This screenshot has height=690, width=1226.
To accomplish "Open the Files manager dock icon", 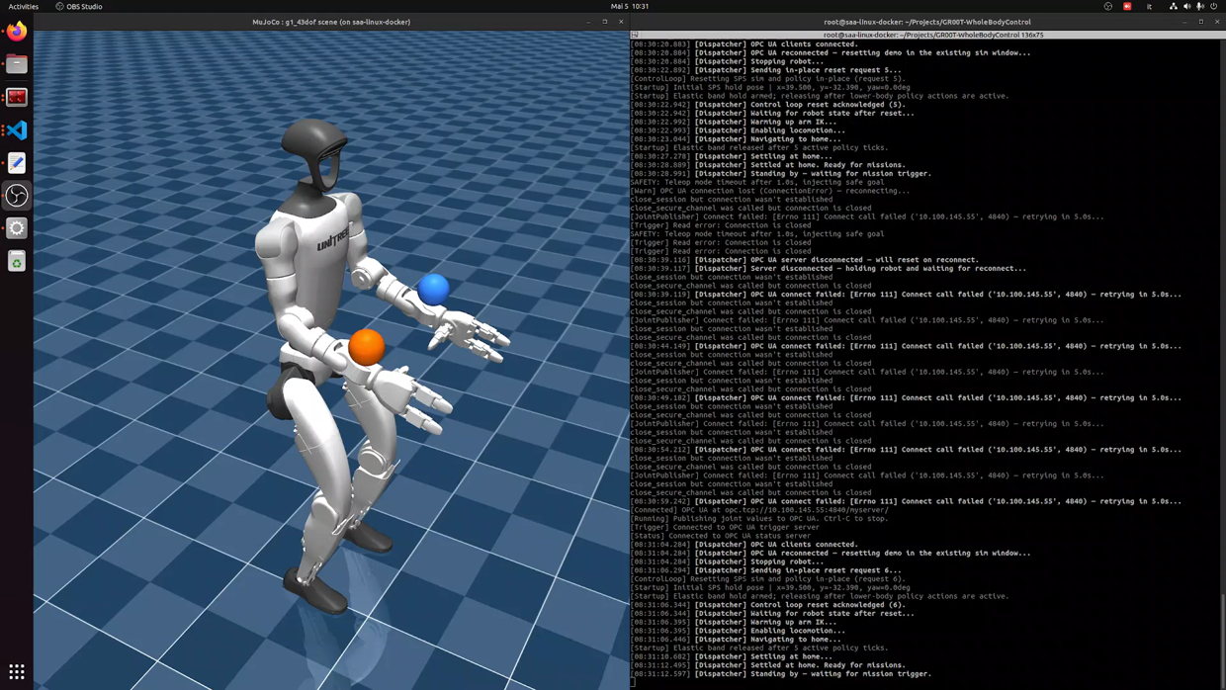I will [17, 64].
